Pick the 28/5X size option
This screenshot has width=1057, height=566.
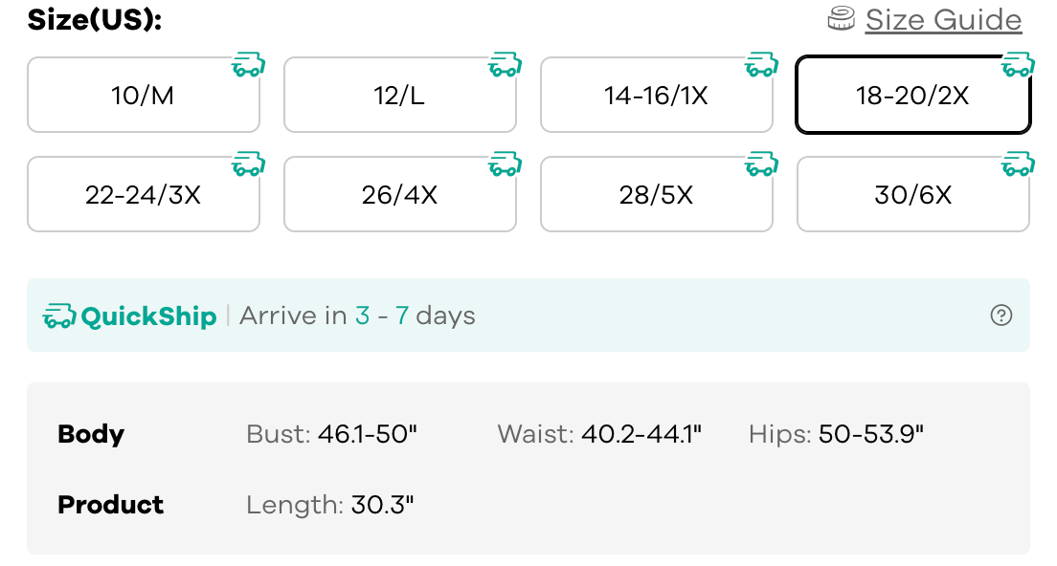(656, 195)
